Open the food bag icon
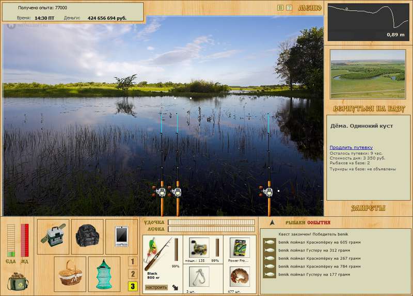The height and width of the screenshot is (296, 413). [18, 281]
